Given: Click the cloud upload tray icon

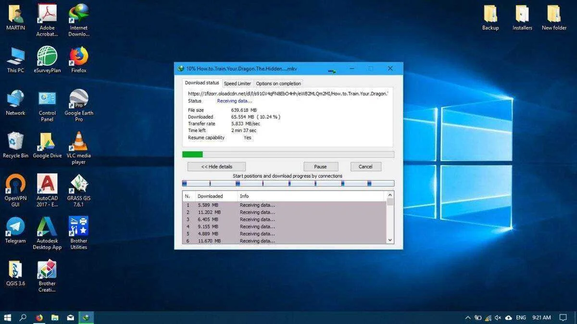Looking at the screenshot, I should [508, 317].
